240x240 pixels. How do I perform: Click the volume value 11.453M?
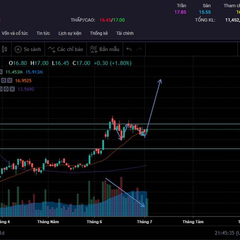click(x=14, y=72)
